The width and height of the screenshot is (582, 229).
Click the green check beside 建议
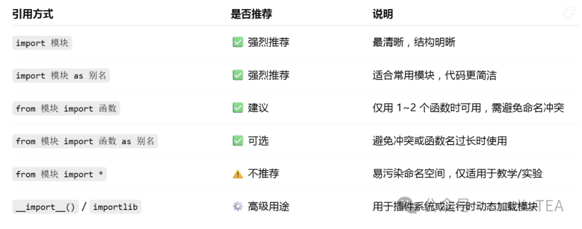pyautogui.click(x=238, y=108)
